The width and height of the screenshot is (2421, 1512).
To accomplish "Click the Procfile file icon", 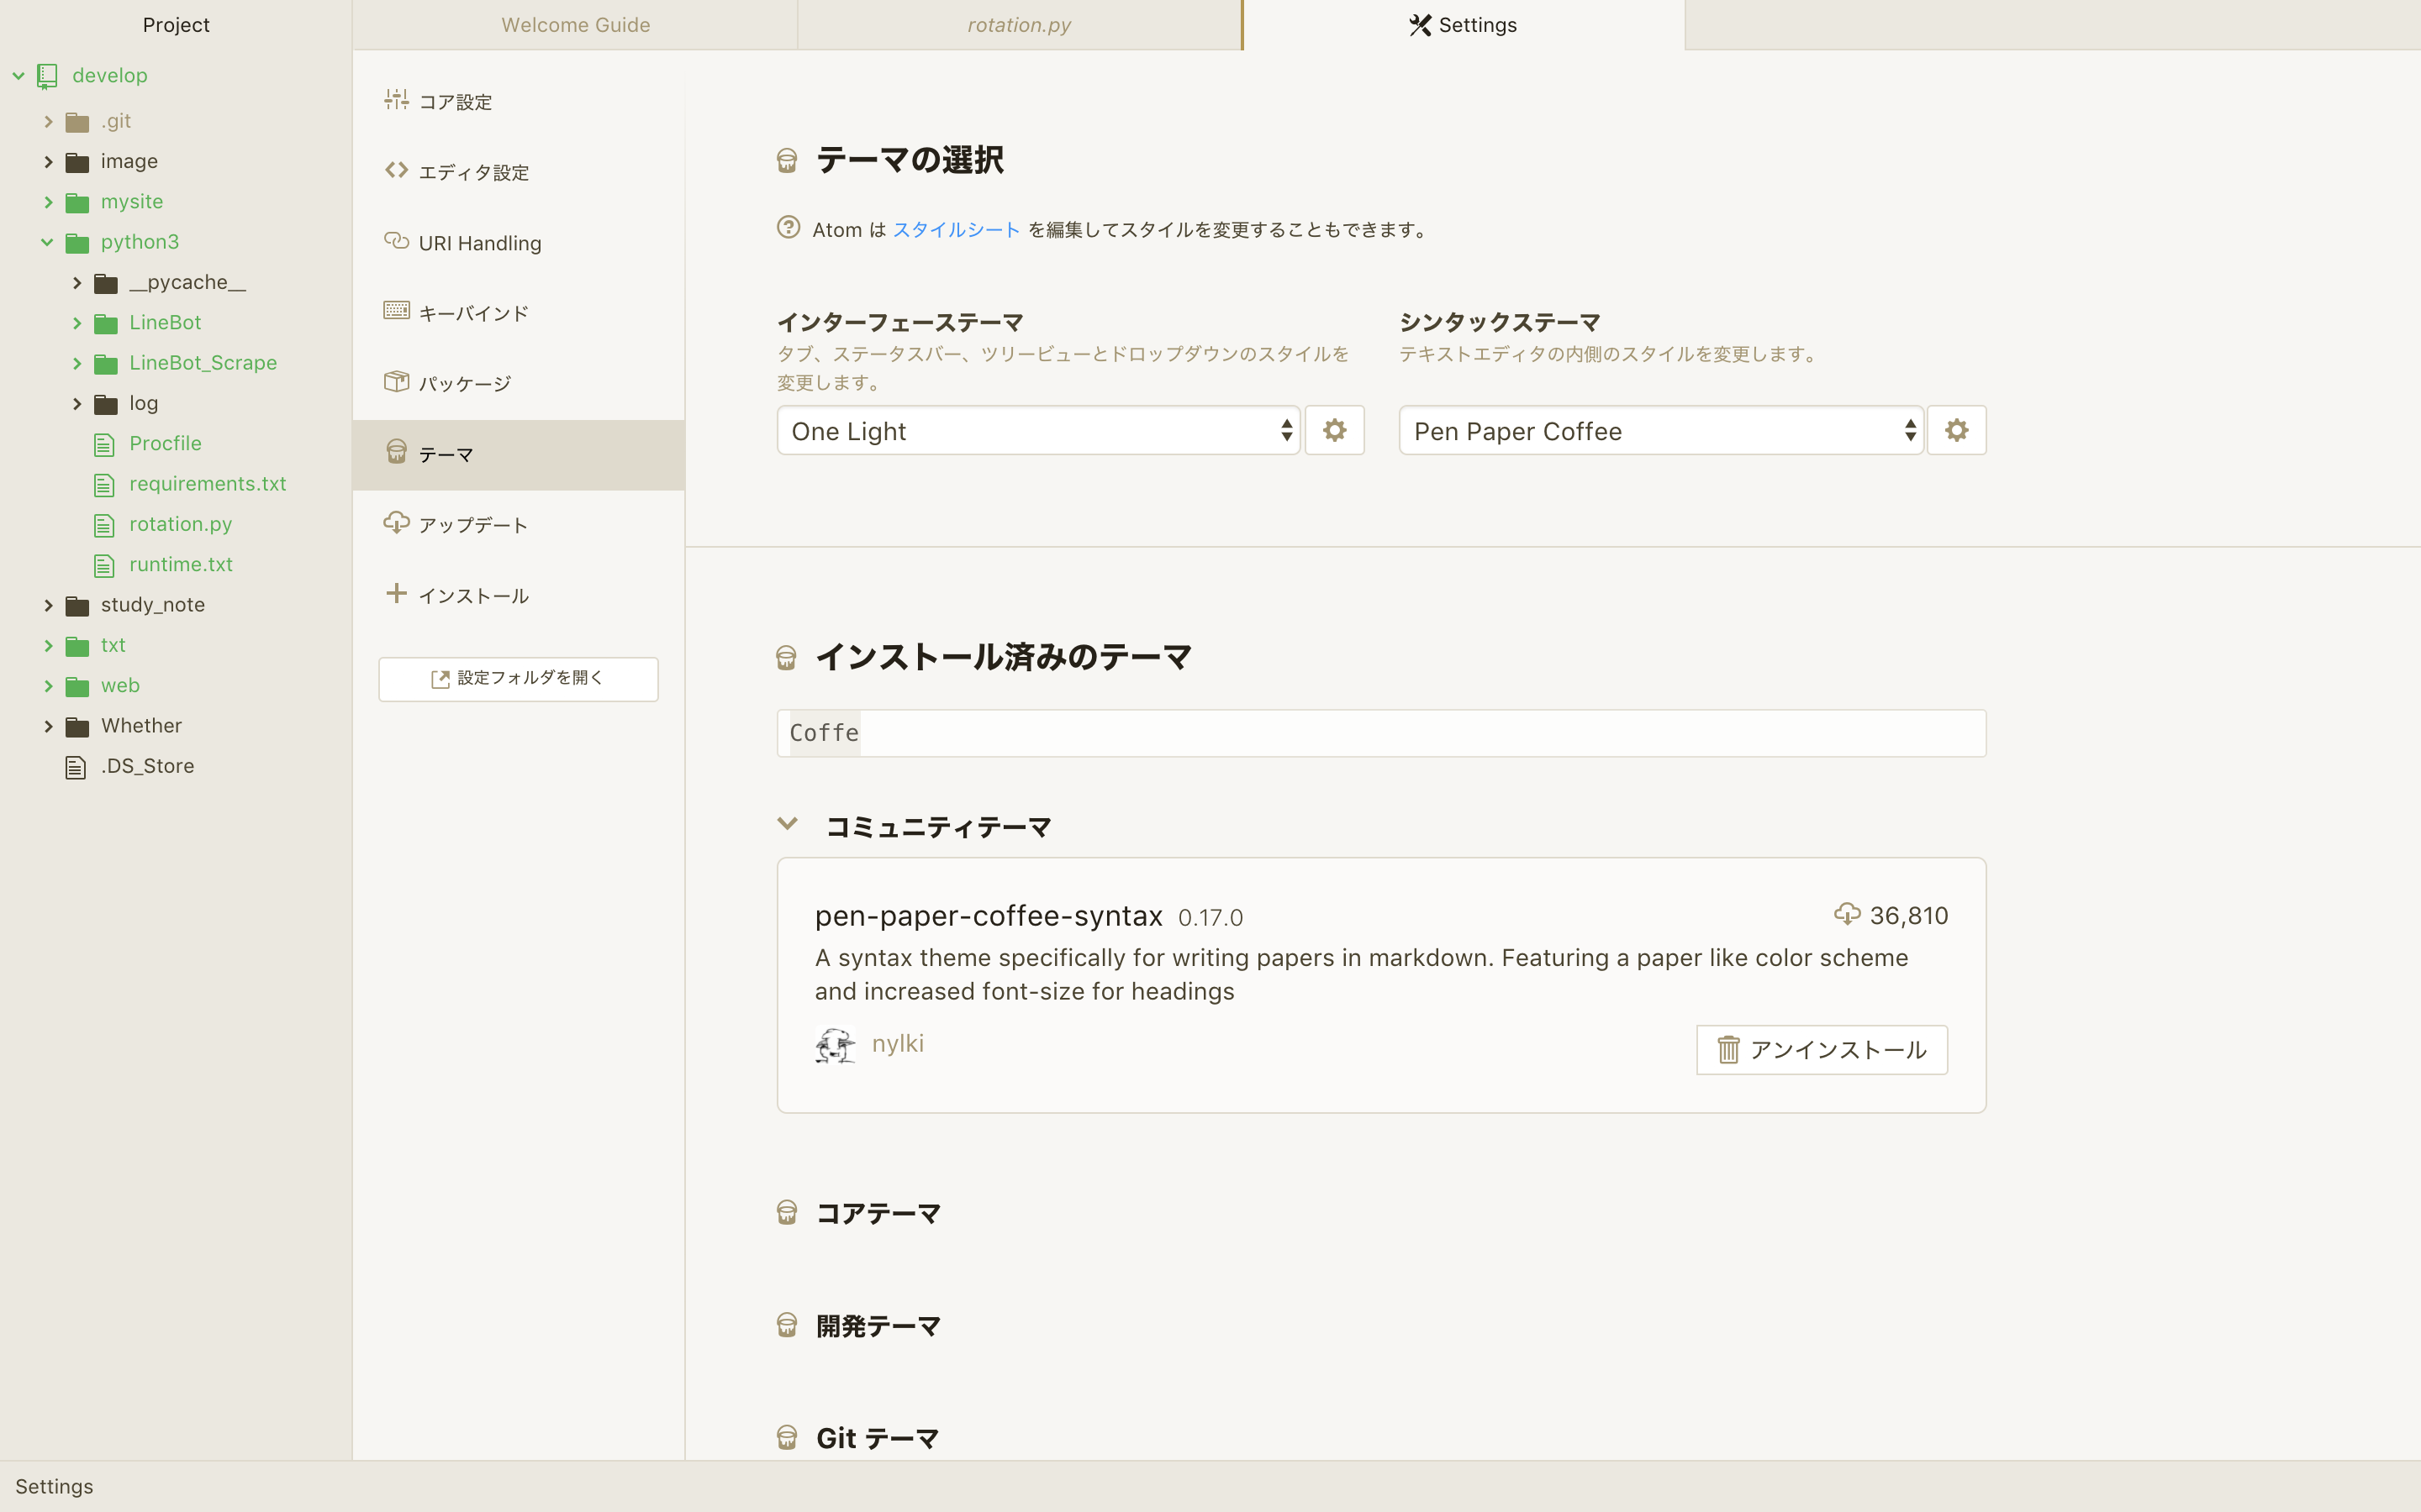I will [x=104, y=444].
